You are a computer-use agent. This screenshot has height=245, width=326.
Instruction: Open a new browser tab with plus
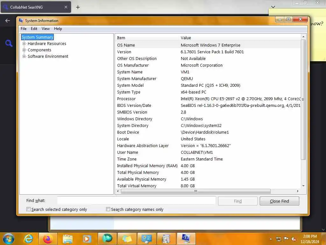tap(78, 7)
